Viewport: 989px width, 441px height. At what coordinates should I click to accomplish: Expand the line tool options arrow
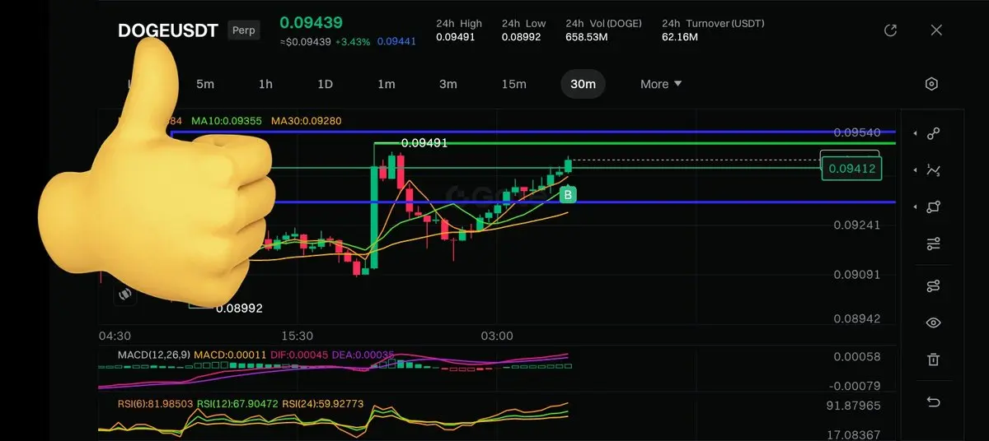pos(915,133)
